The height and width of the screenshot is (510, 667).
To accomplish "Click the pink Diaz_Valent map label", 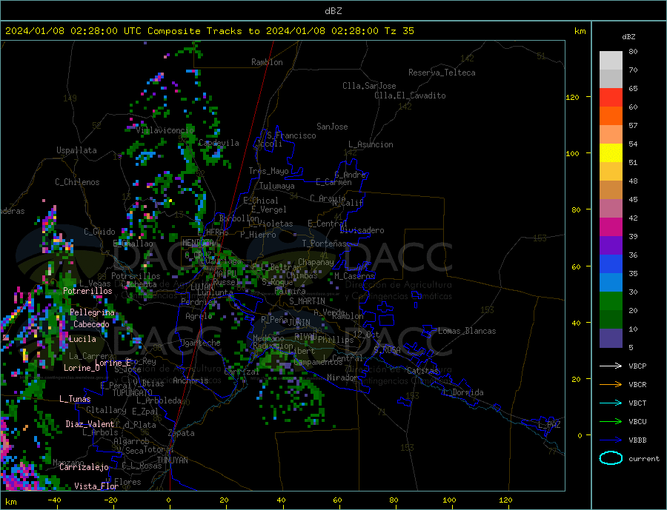I will pyautogui.click(x=90, y=424).
